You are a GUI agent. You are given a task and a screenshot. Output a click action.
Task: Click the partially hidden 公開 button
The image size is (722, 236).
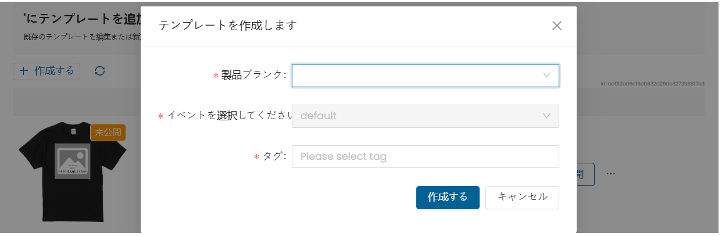coord(585,174)
